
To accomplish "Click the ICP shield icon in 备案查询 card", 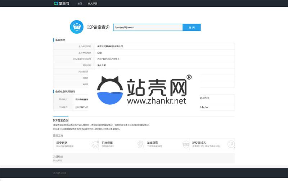I will click(x=186, y=144).
